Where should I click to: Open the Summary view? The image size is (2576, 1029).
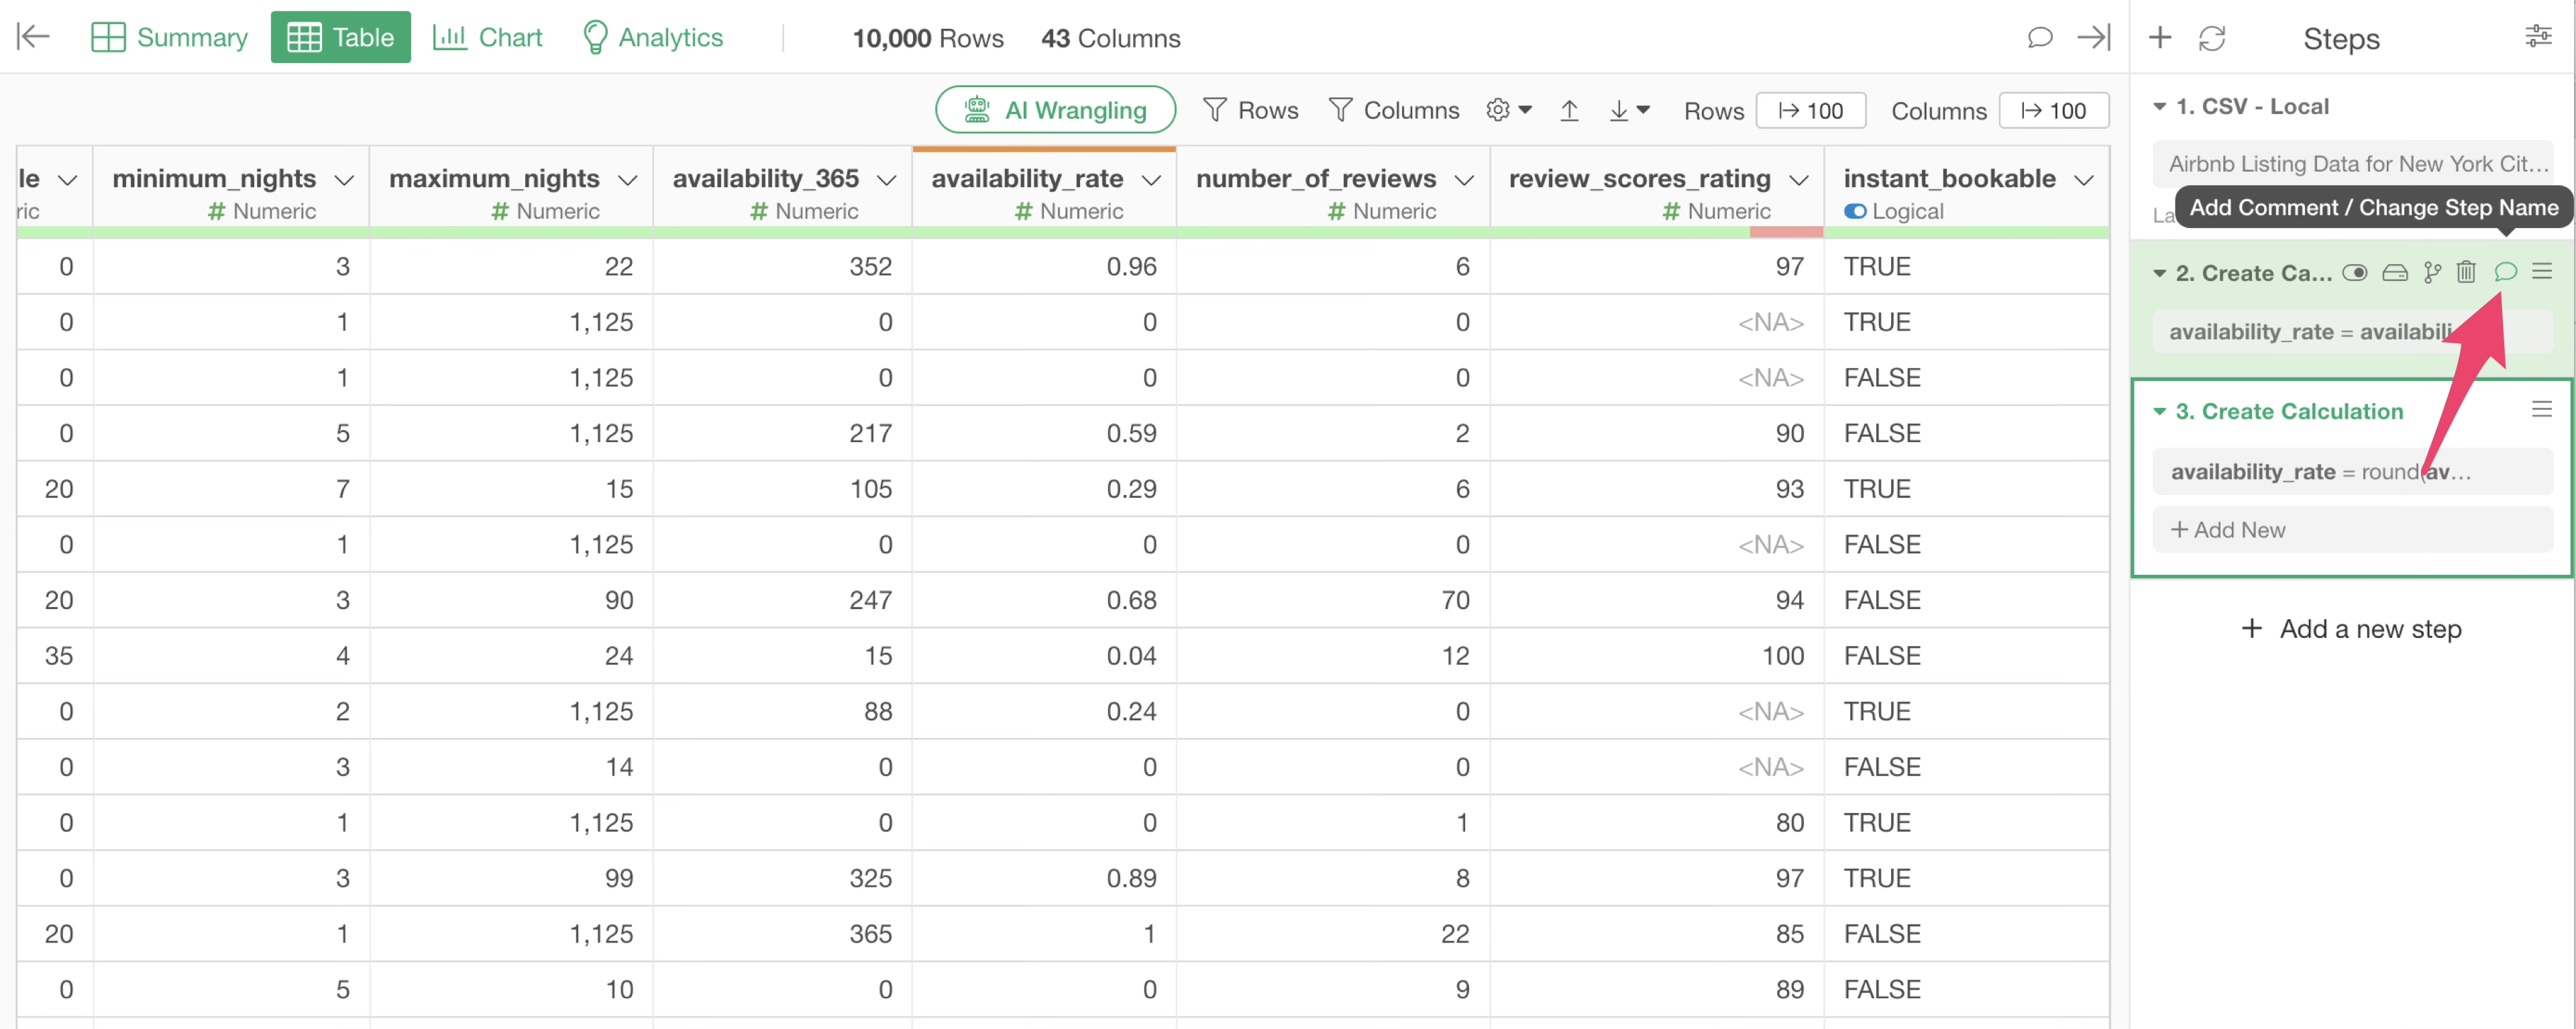tap(169, 37)
